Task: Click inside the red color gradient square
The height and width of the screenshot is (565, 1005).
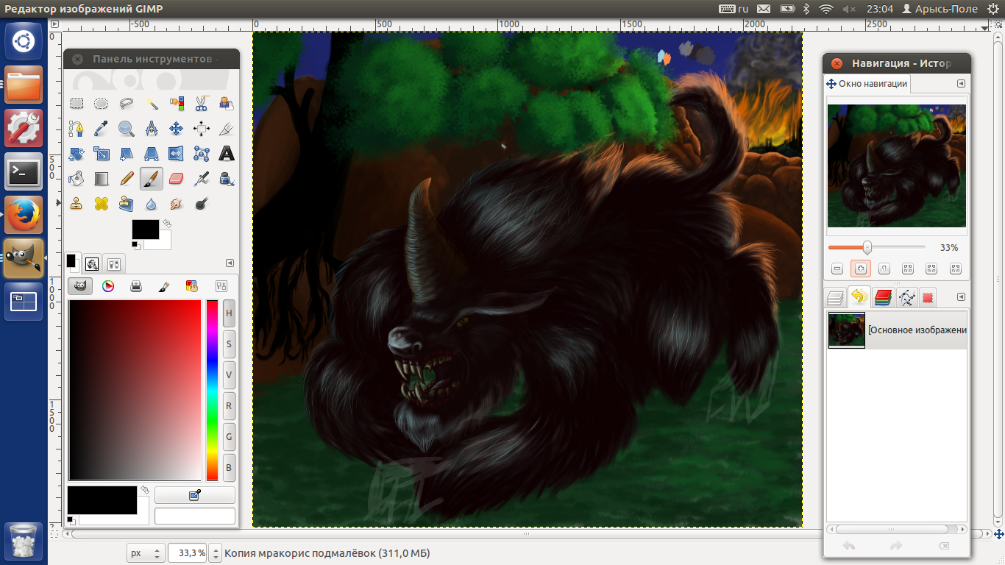Action: tap(135, 390)
